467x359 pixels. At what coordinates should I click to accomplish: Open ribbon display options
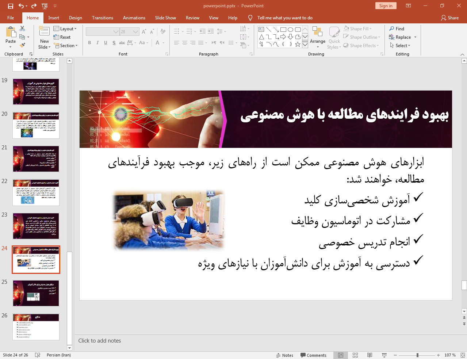(409, 6)
